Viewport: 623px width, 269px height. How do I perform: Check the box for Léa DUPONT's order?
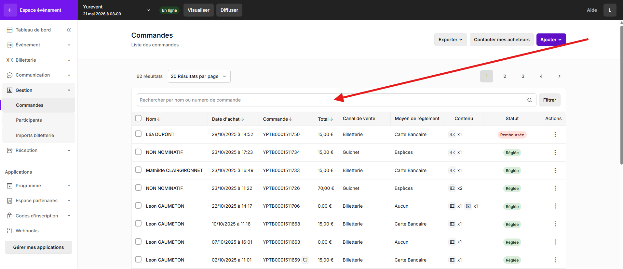138,134
